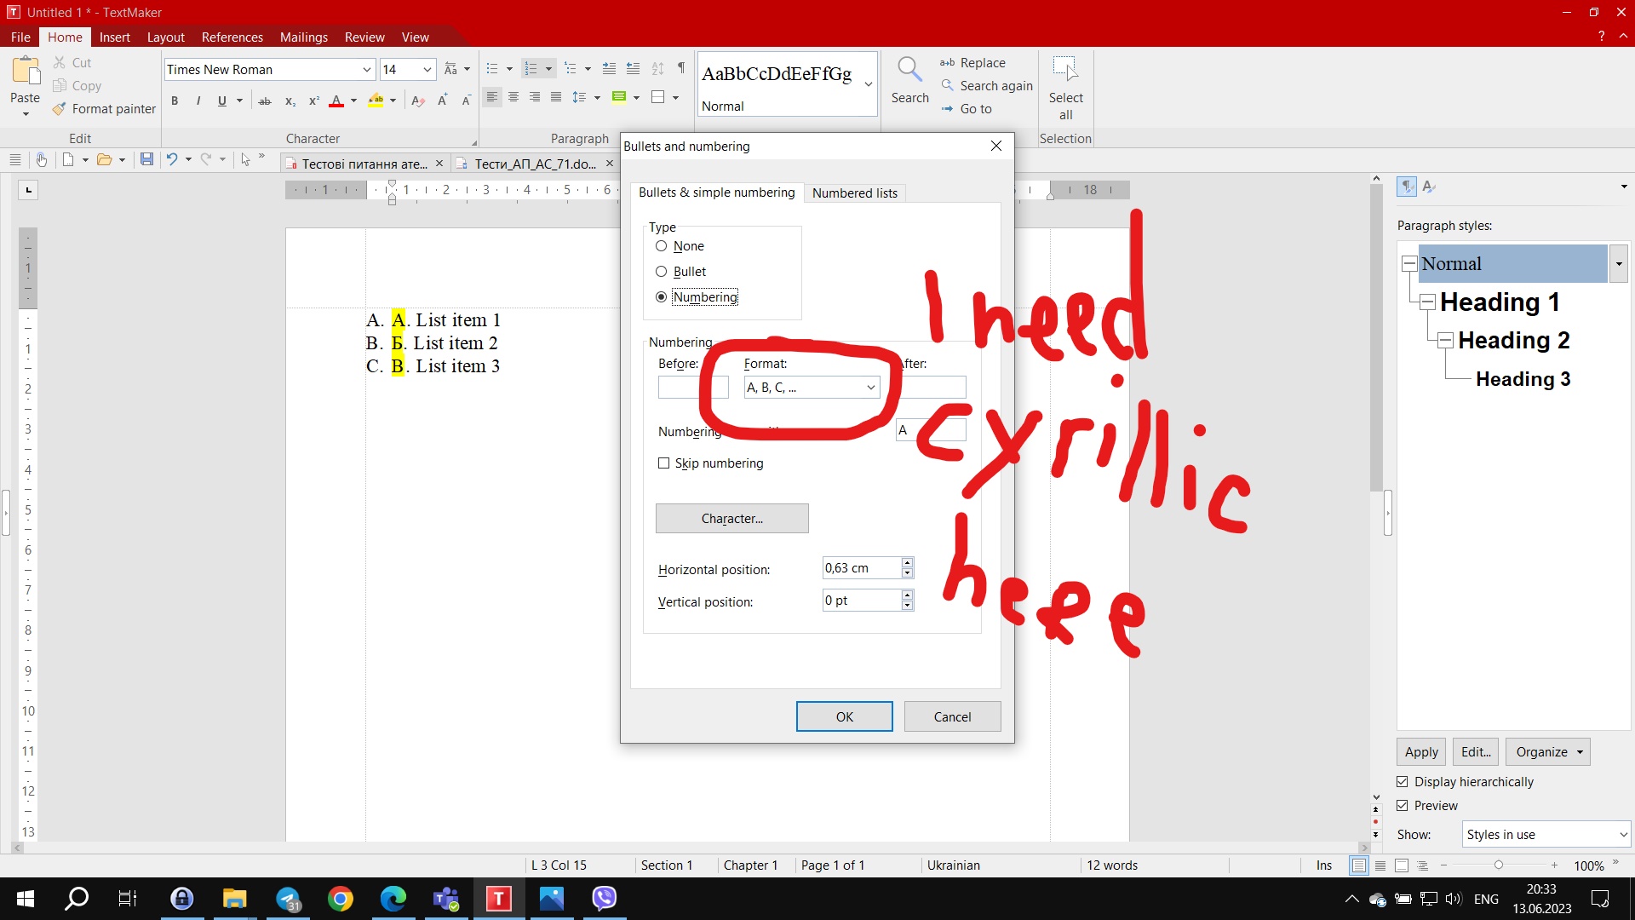Confirm the dialog with OK

844,717
